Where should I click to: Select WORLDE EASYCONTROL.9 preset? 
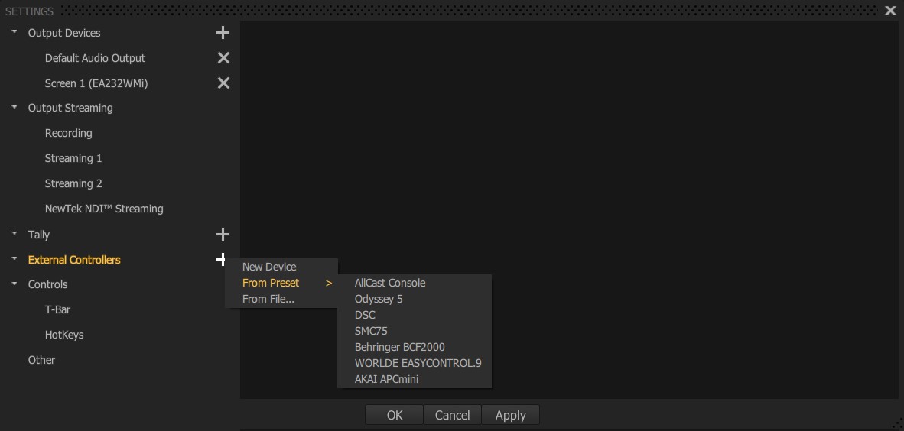click(415, 364)
